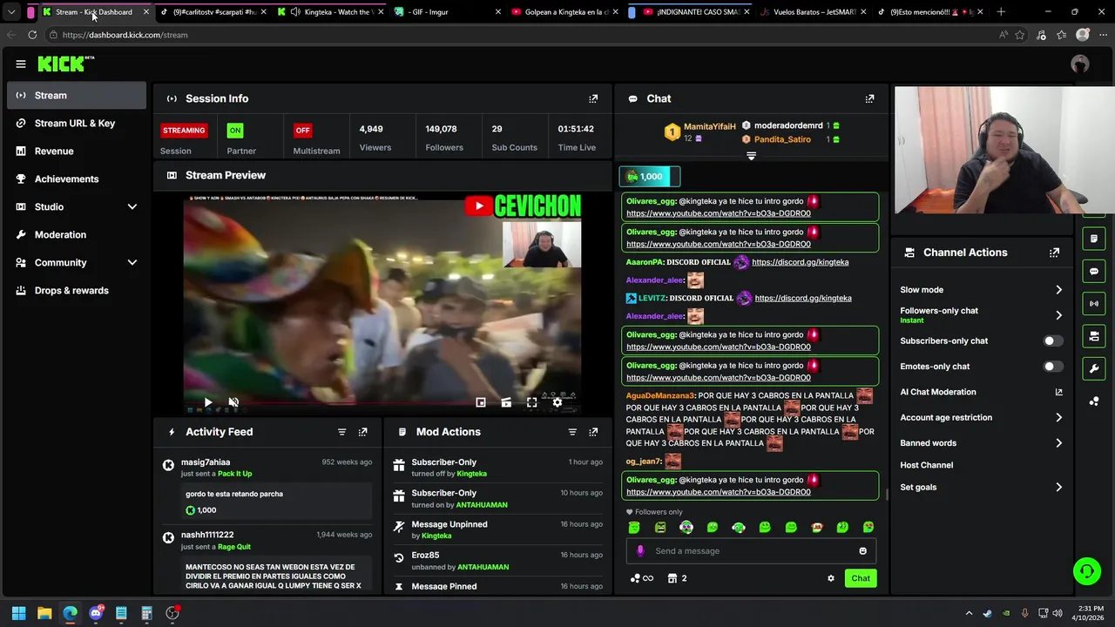The image size is (1115, 627).
Task: Collapse the chat leaderboard arrow
Action: point(751,156)
